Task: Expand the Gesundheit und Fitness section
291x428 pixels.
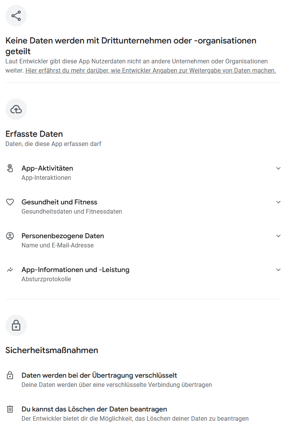Action: (278, 202)
